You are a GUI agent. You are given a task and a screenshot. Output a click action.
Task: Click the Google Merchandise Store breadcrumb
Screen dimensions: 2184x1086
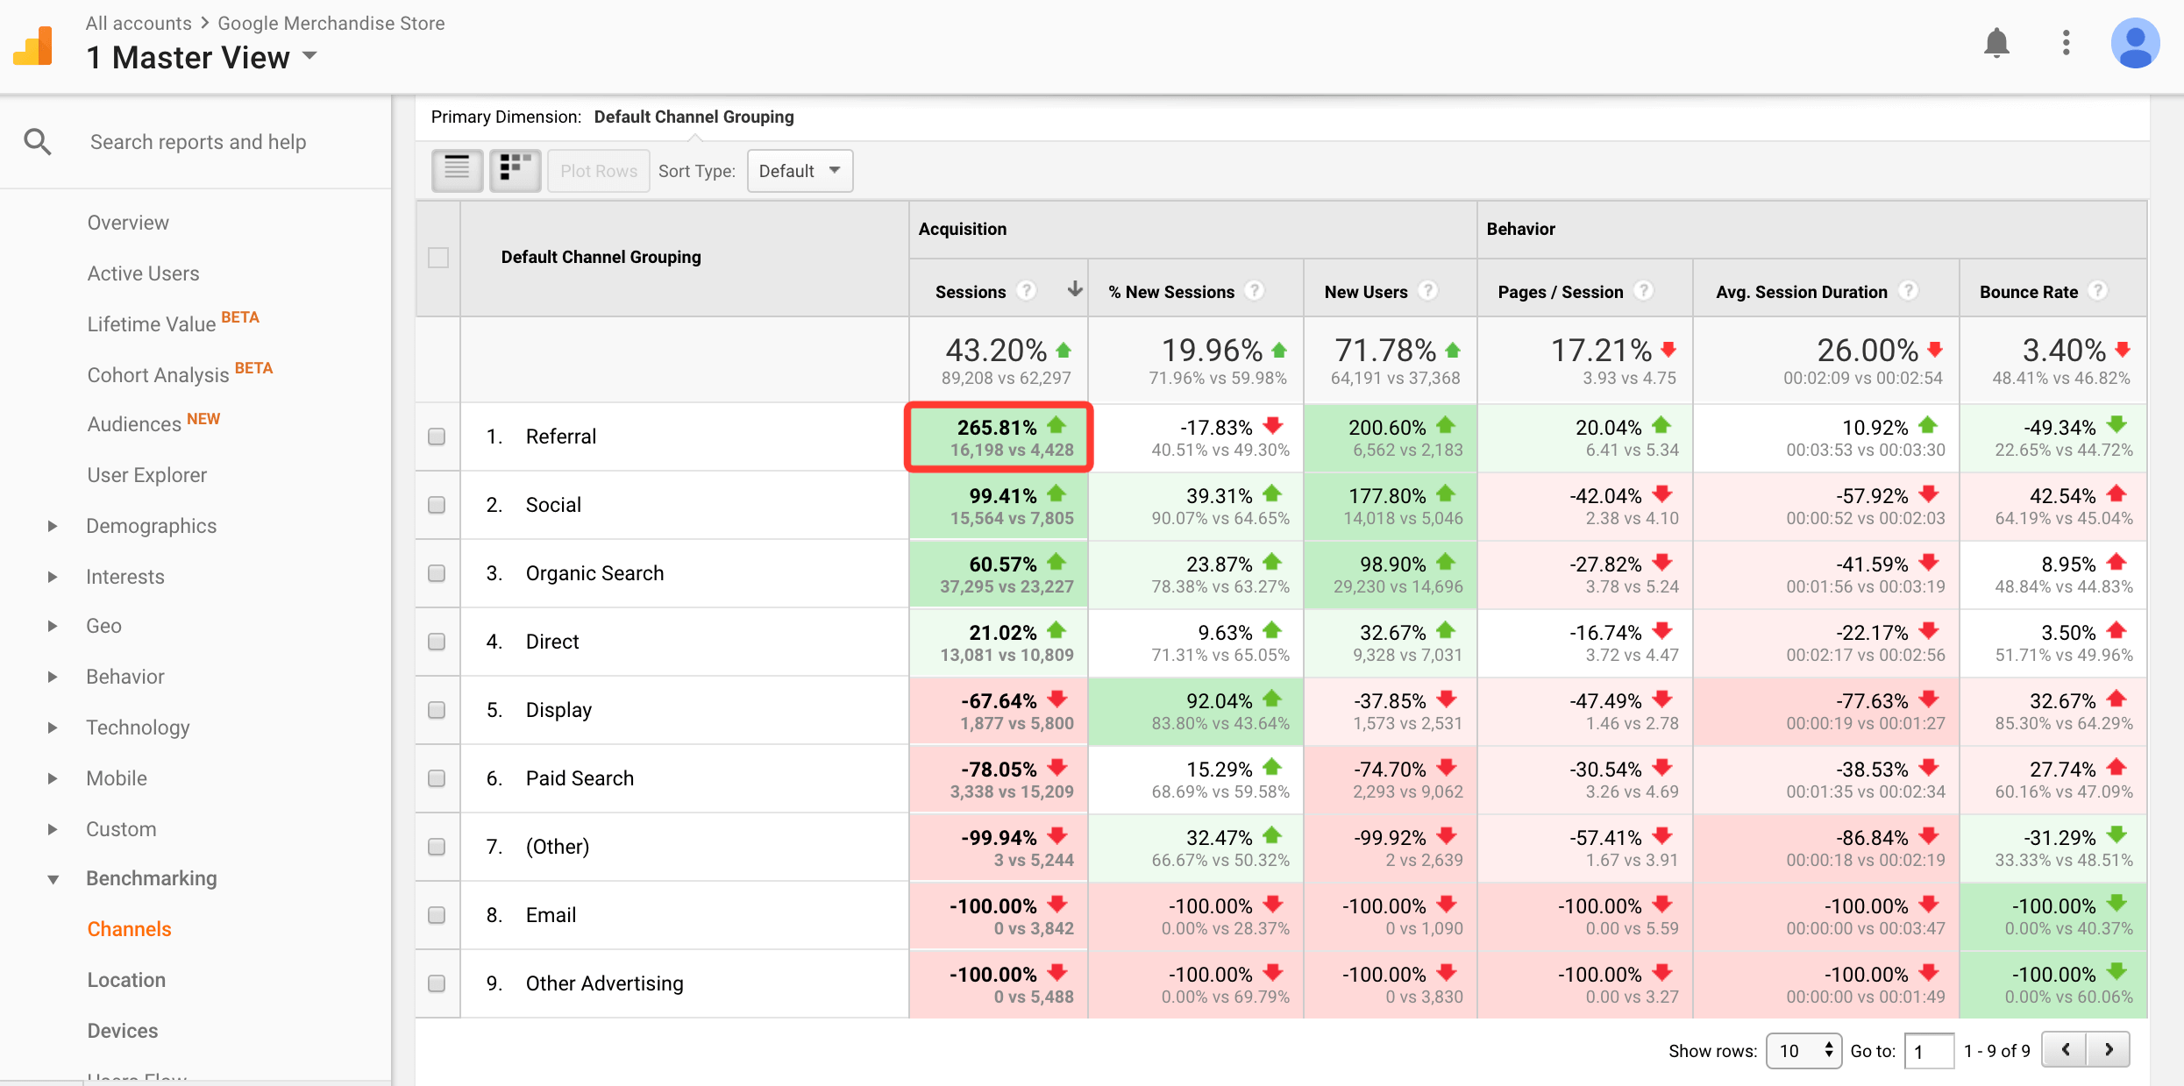[x=331, y=23]
